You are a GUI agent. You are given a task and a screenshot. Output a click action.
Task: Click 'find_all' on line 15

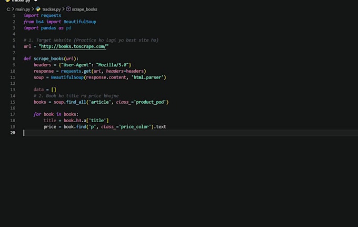tap(76, 102)
